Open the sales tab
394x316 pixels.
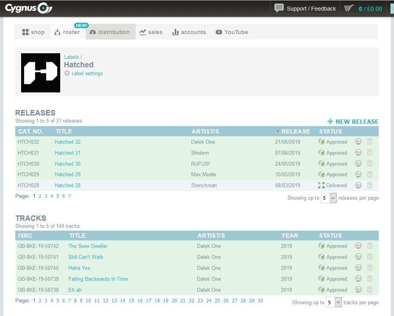click(151, 32)
